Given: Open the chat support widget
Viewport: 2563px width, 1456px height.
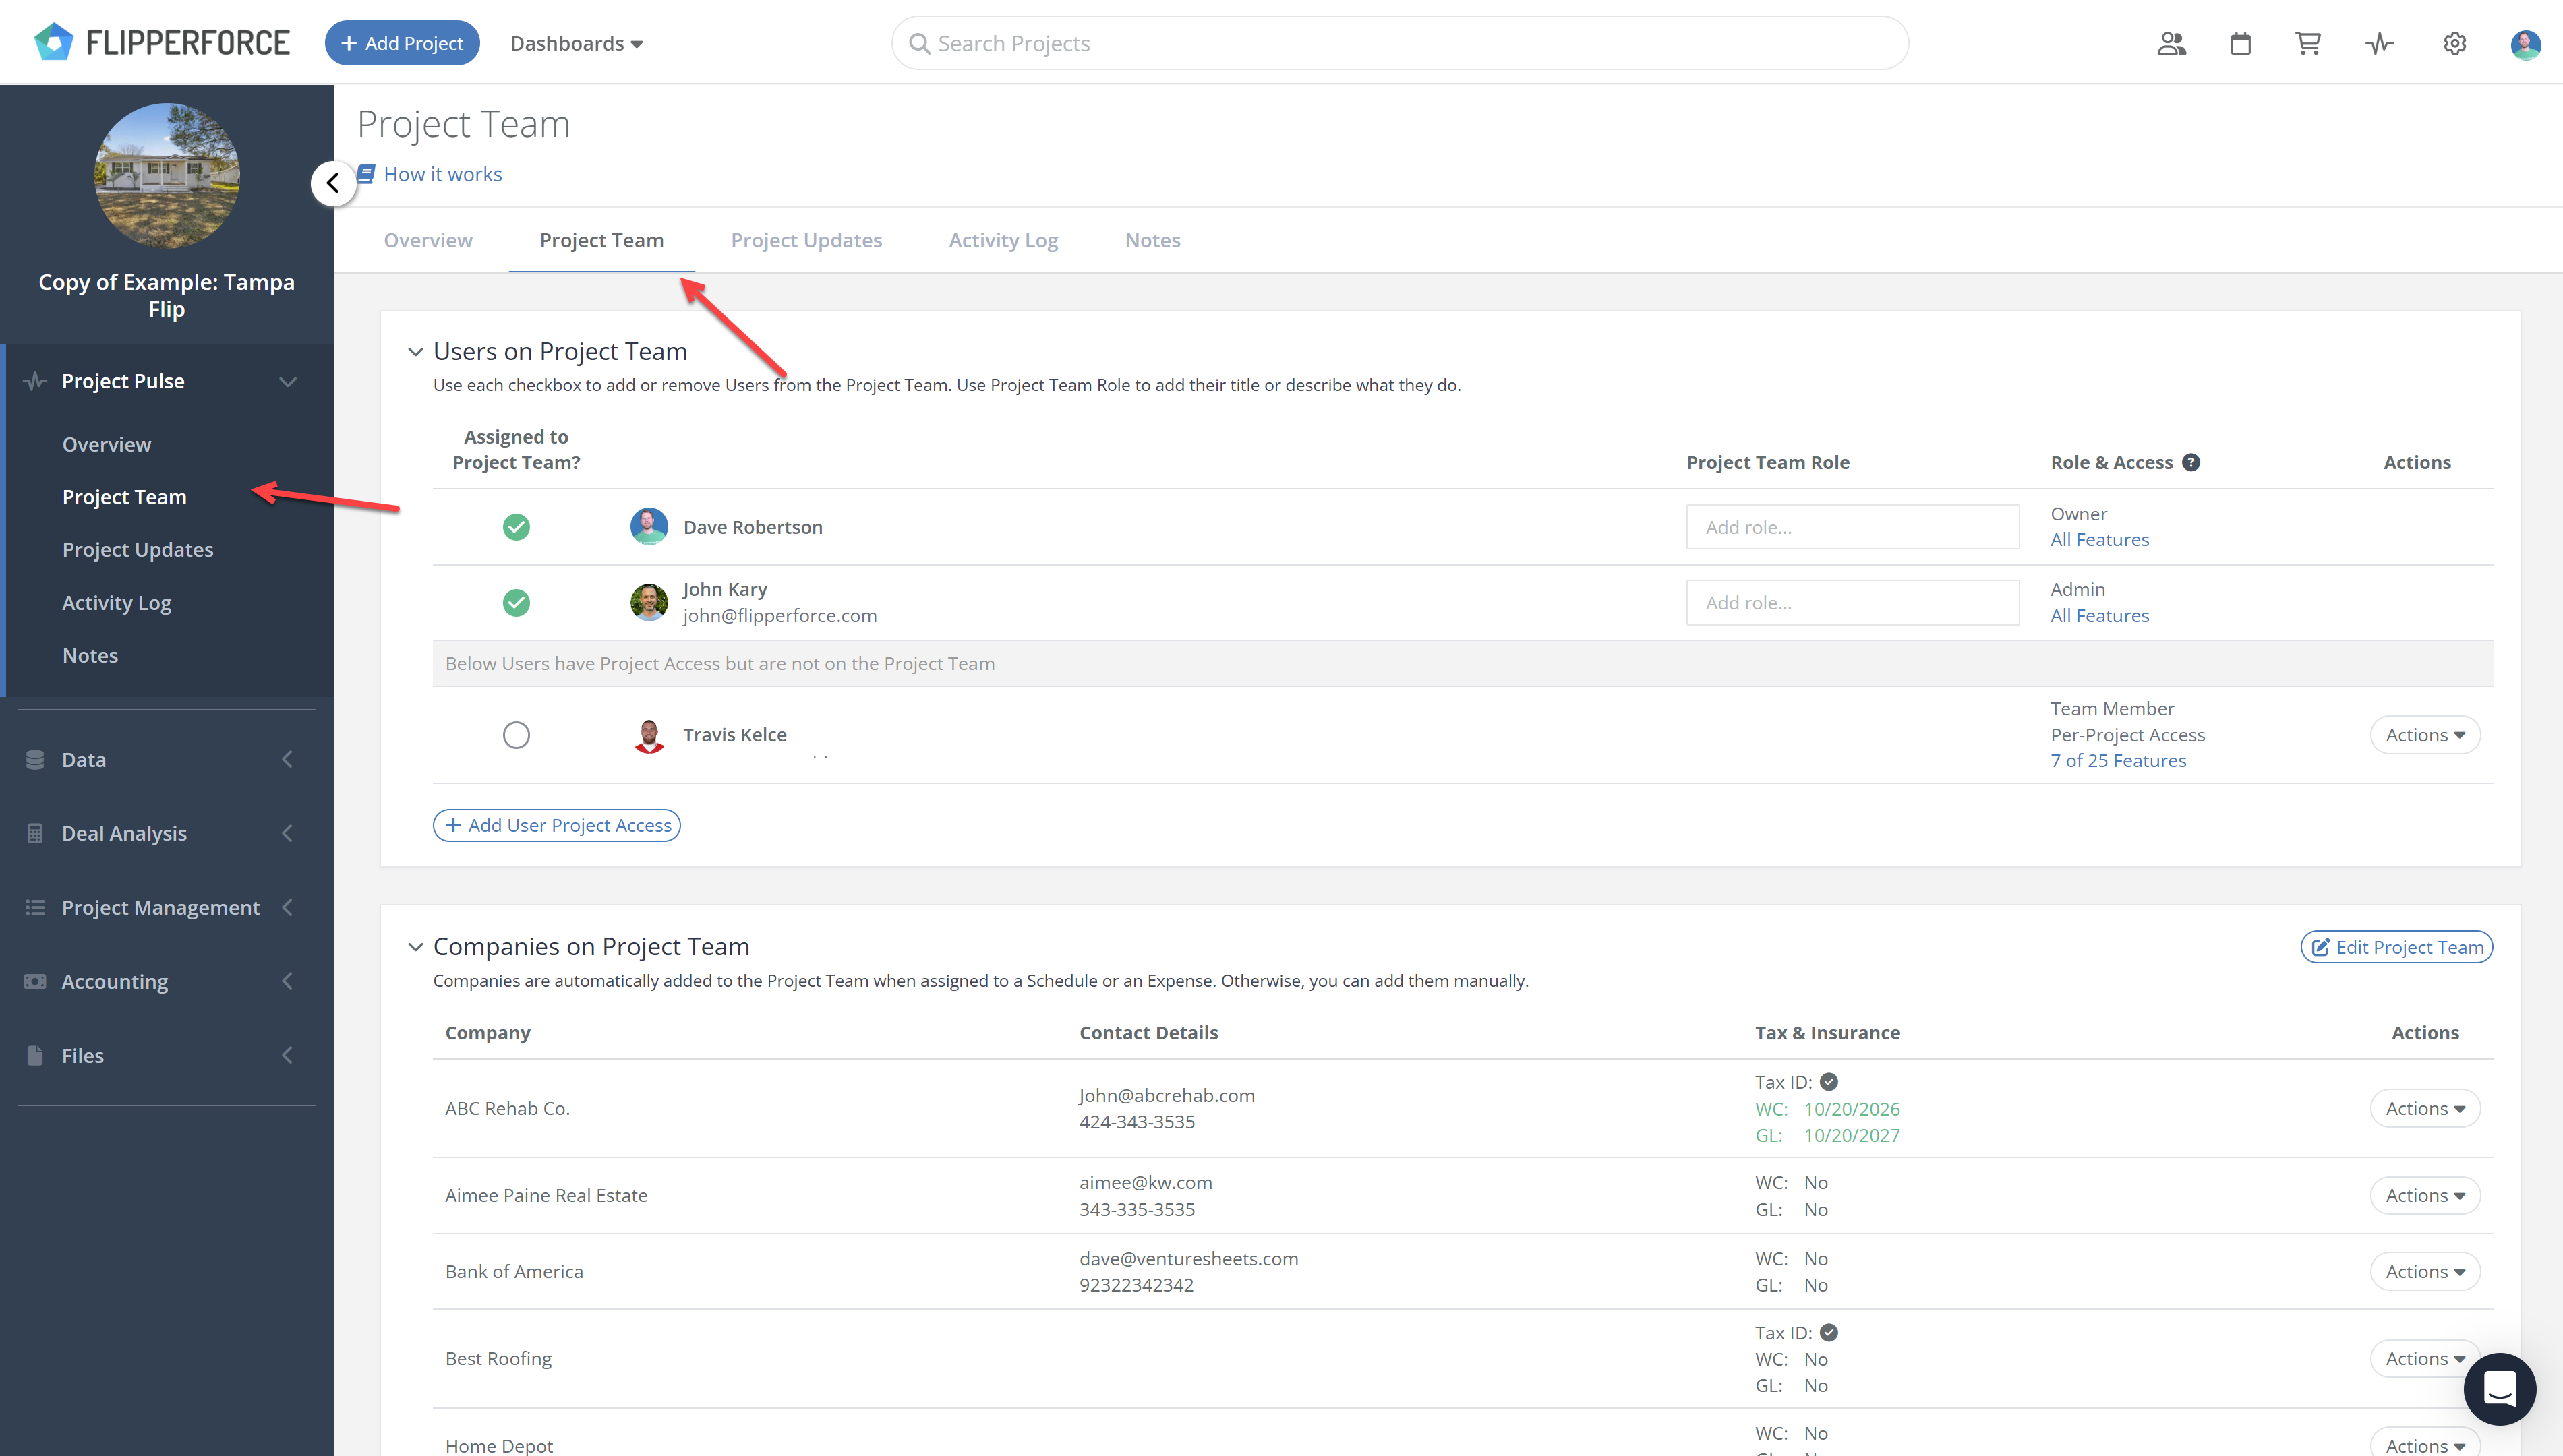Looking at the screenshot, I should pyautogui.click(x=2500, y=1388).
